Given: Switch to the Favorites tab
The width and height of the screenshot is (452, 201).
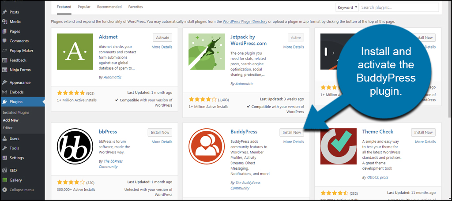Looking at the screenshot, I should point(136,7).
